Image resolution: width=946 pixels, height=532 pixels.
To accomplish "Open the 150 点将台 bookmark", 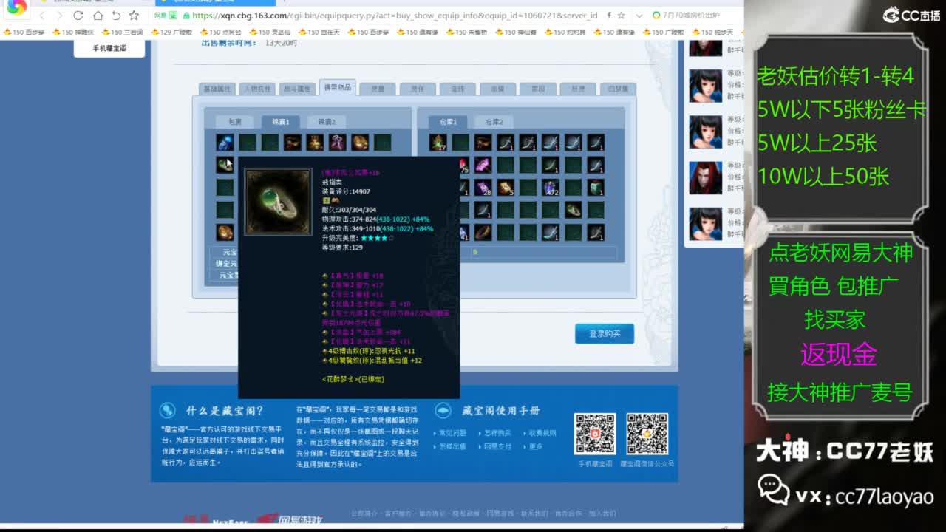I will pyautogui.click(x=220, y=33).
